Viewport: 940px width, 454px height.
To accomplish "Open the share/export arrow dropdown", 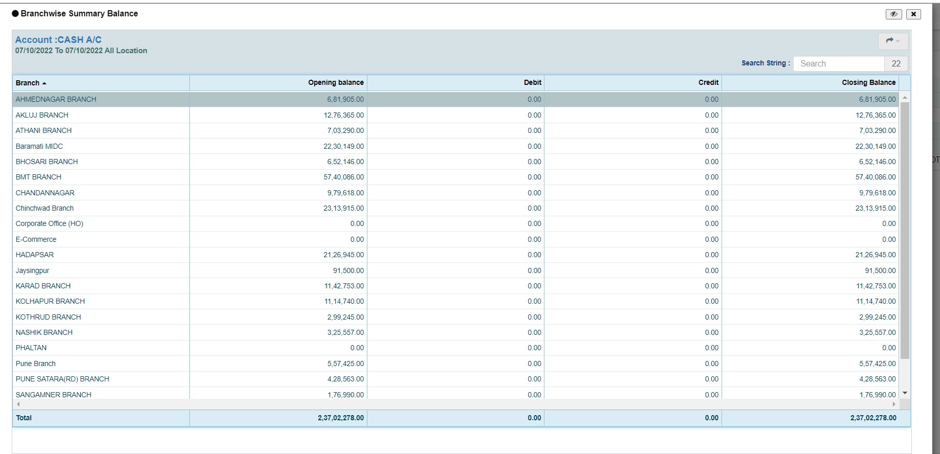I will (893, 41).
